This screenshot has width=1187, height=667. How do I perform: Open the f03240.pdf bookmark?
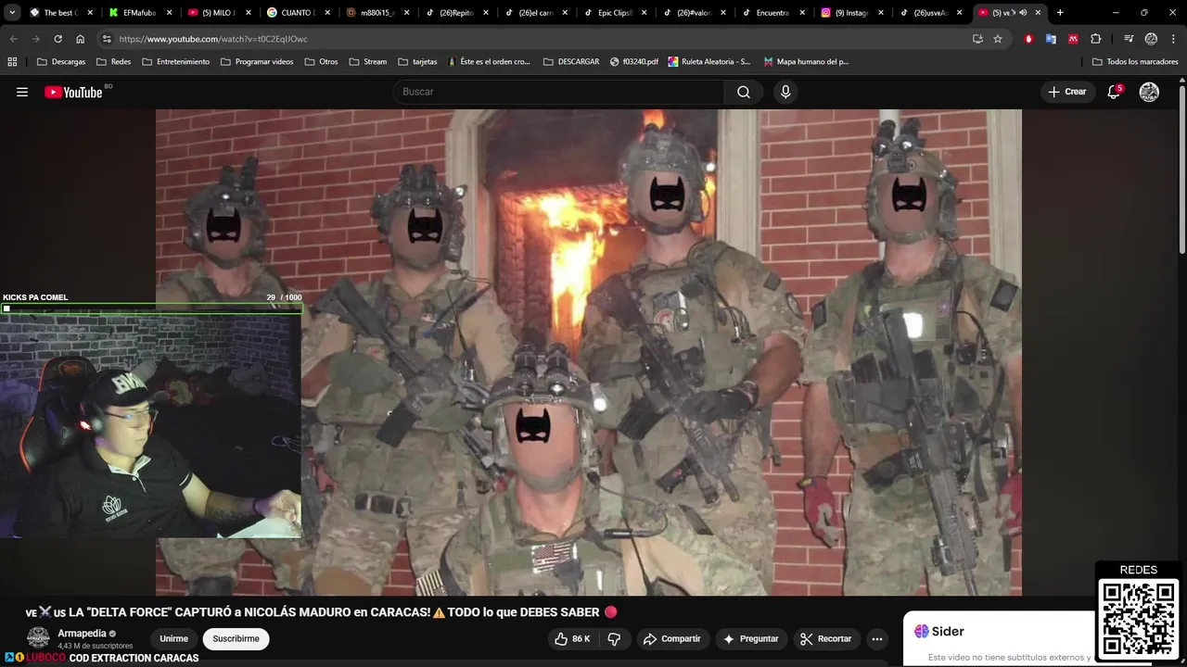[634, 62]
